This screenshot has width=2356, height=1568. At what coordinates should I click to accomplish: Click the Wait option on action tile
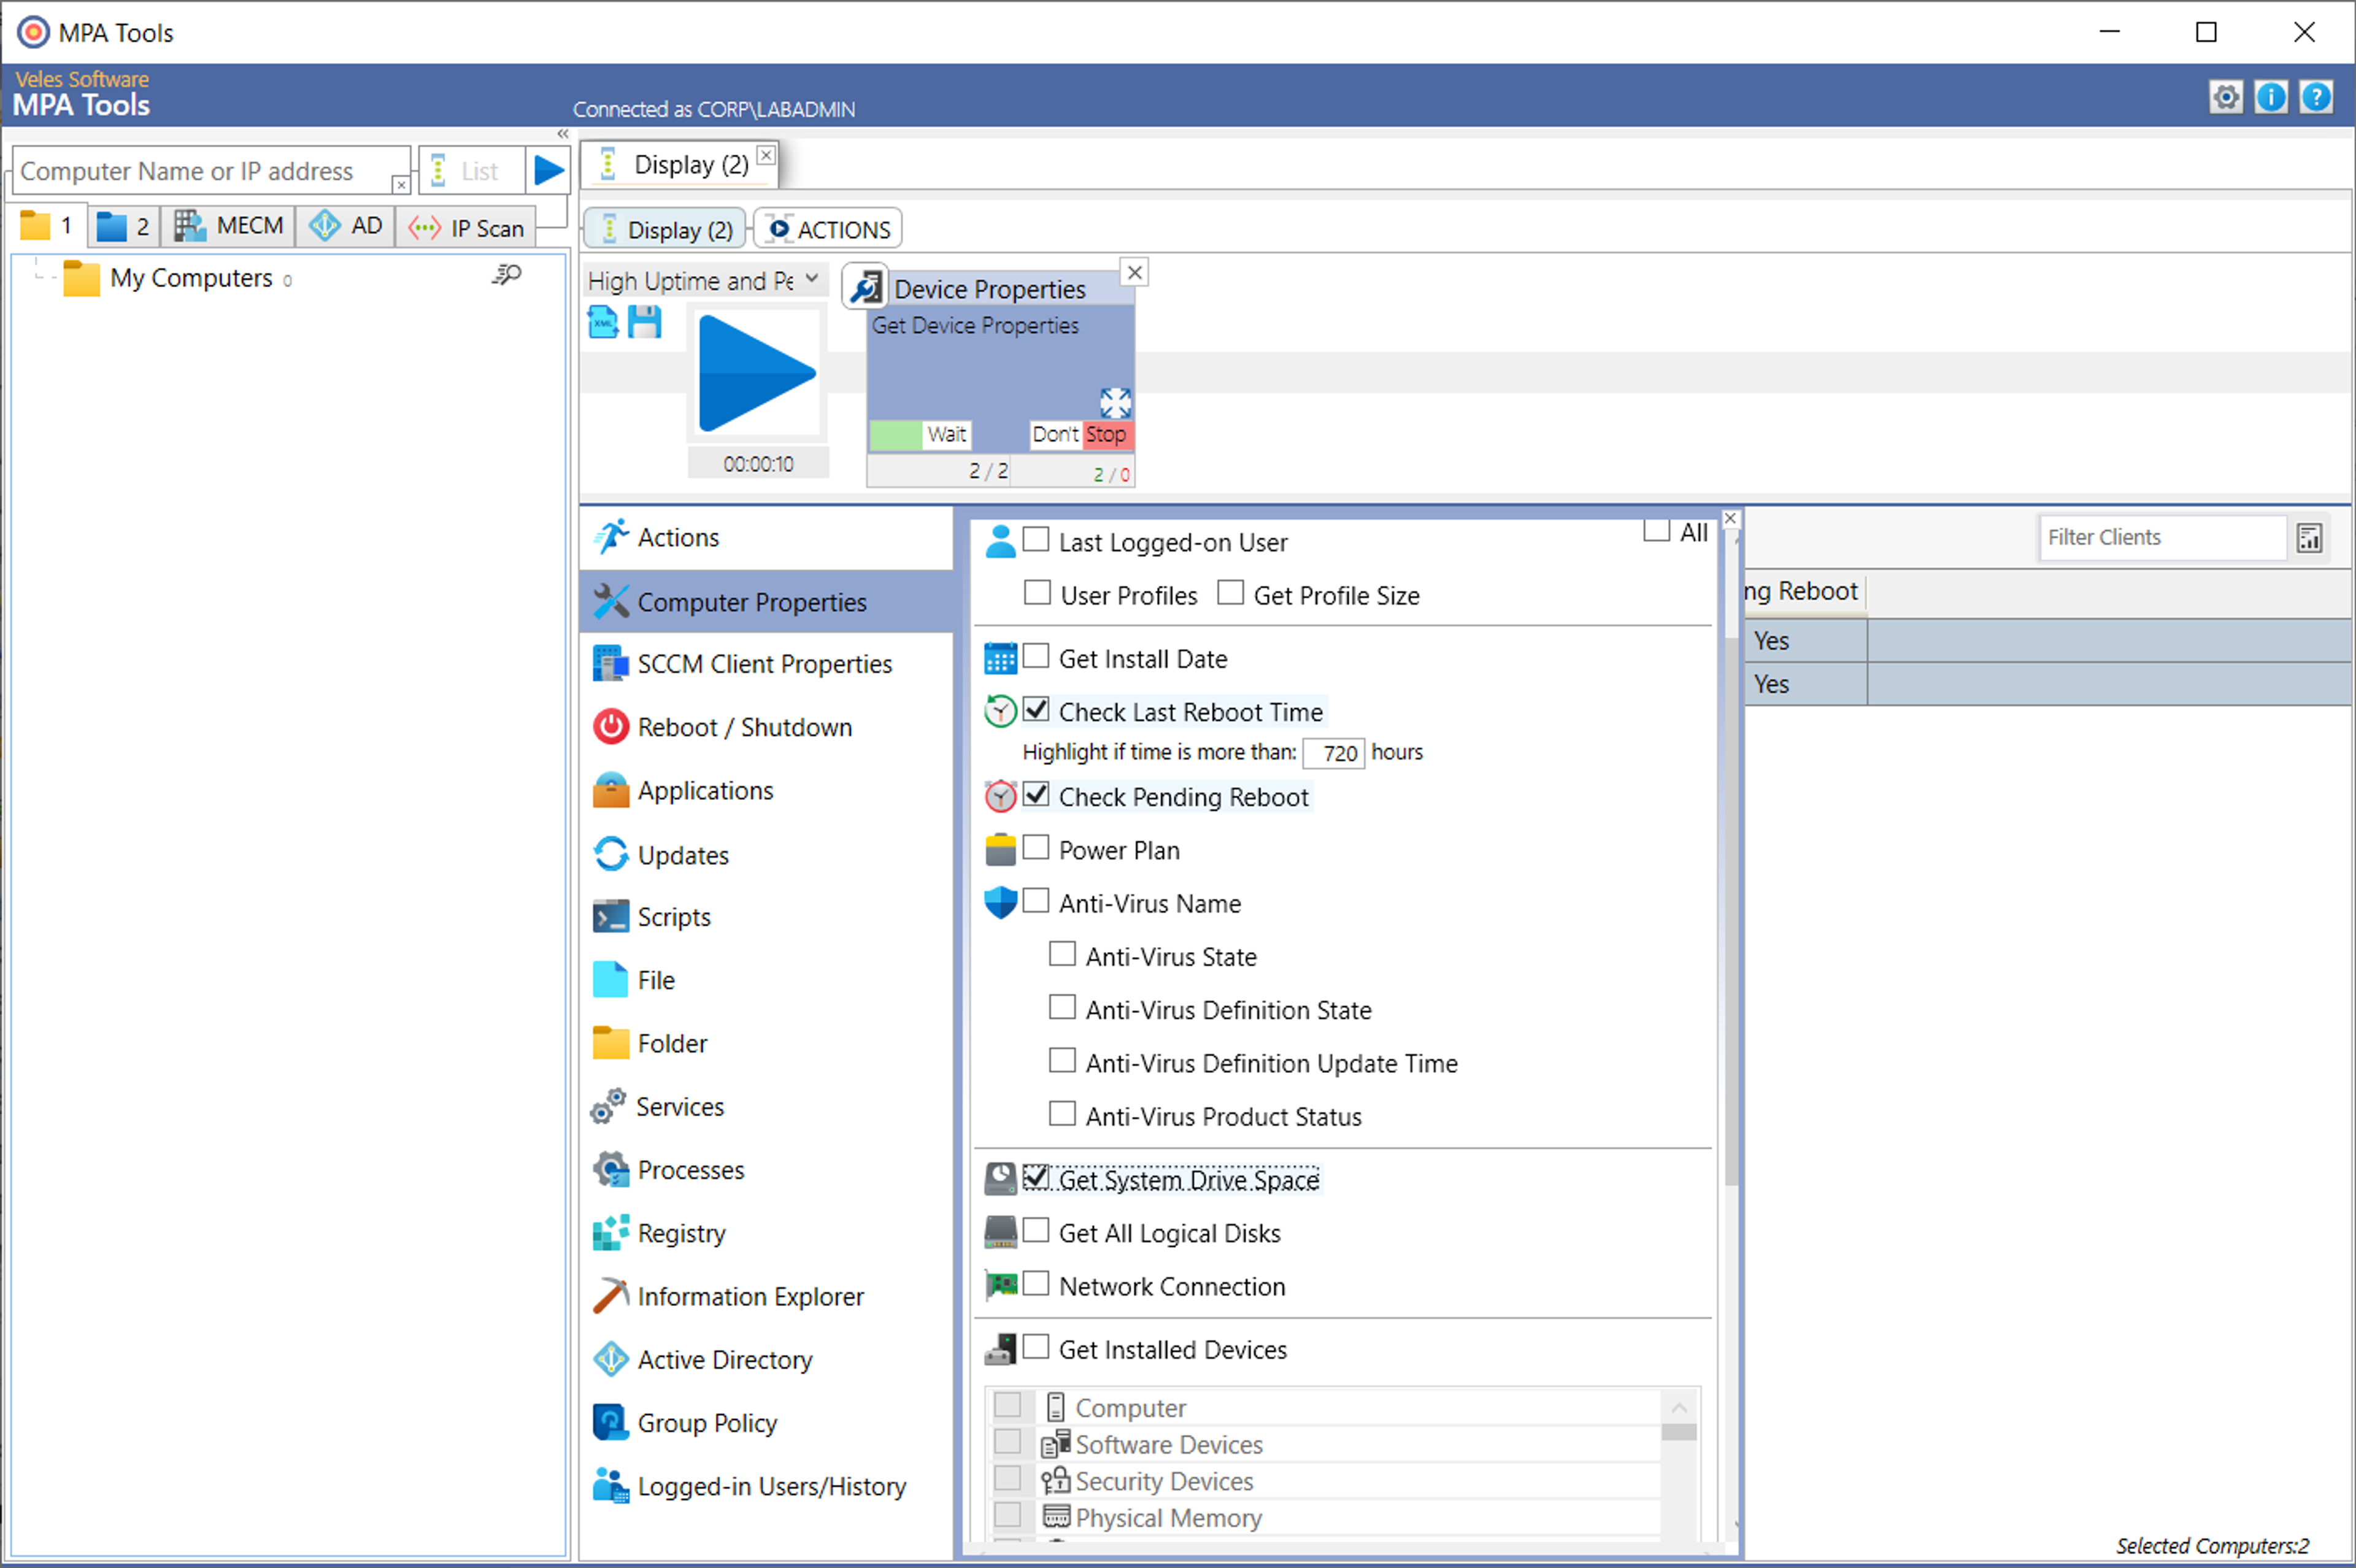click(x=946, y=434)
